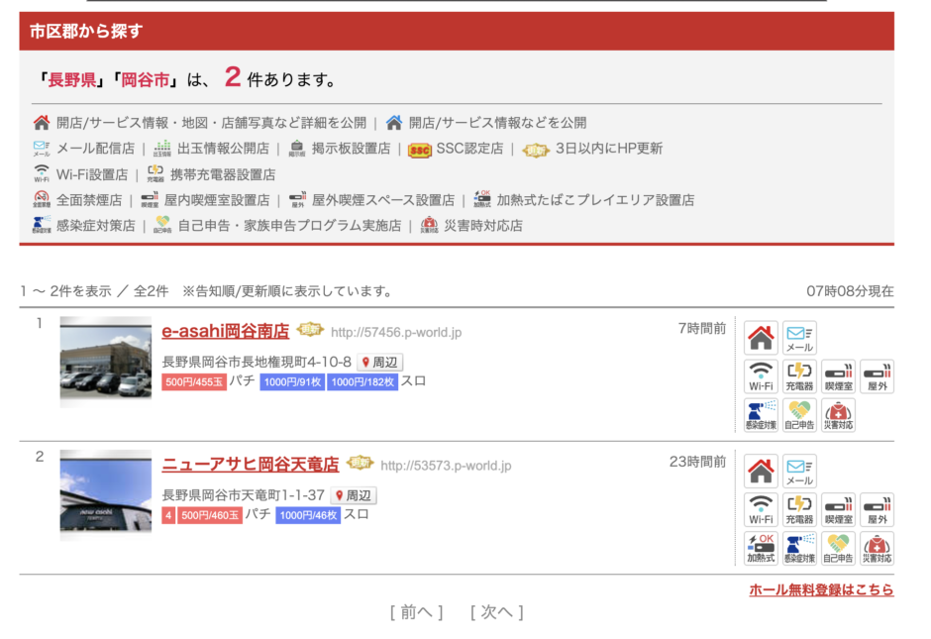Click the メール icon for e-asahi岡谷南店
This screenshot has width=931, height=639.
[x=799, y=338]
